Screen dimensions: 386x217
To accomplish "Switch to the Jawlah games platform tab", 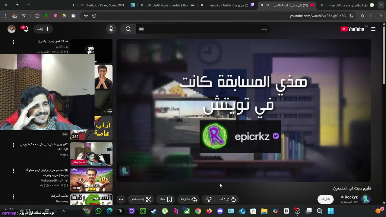I will tap(170, 5).
